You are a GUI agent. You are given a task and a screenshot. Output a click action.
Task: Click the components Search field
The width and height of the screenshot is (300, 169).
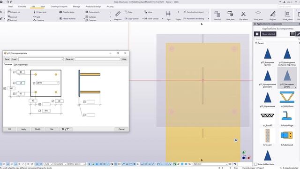click(x=276, y=39)
